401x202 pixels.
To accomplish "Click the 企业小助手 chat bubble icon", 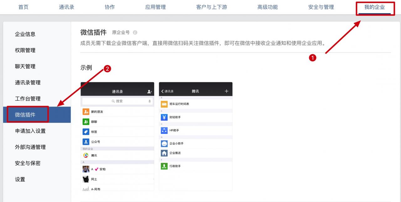I will click(164, 144).
